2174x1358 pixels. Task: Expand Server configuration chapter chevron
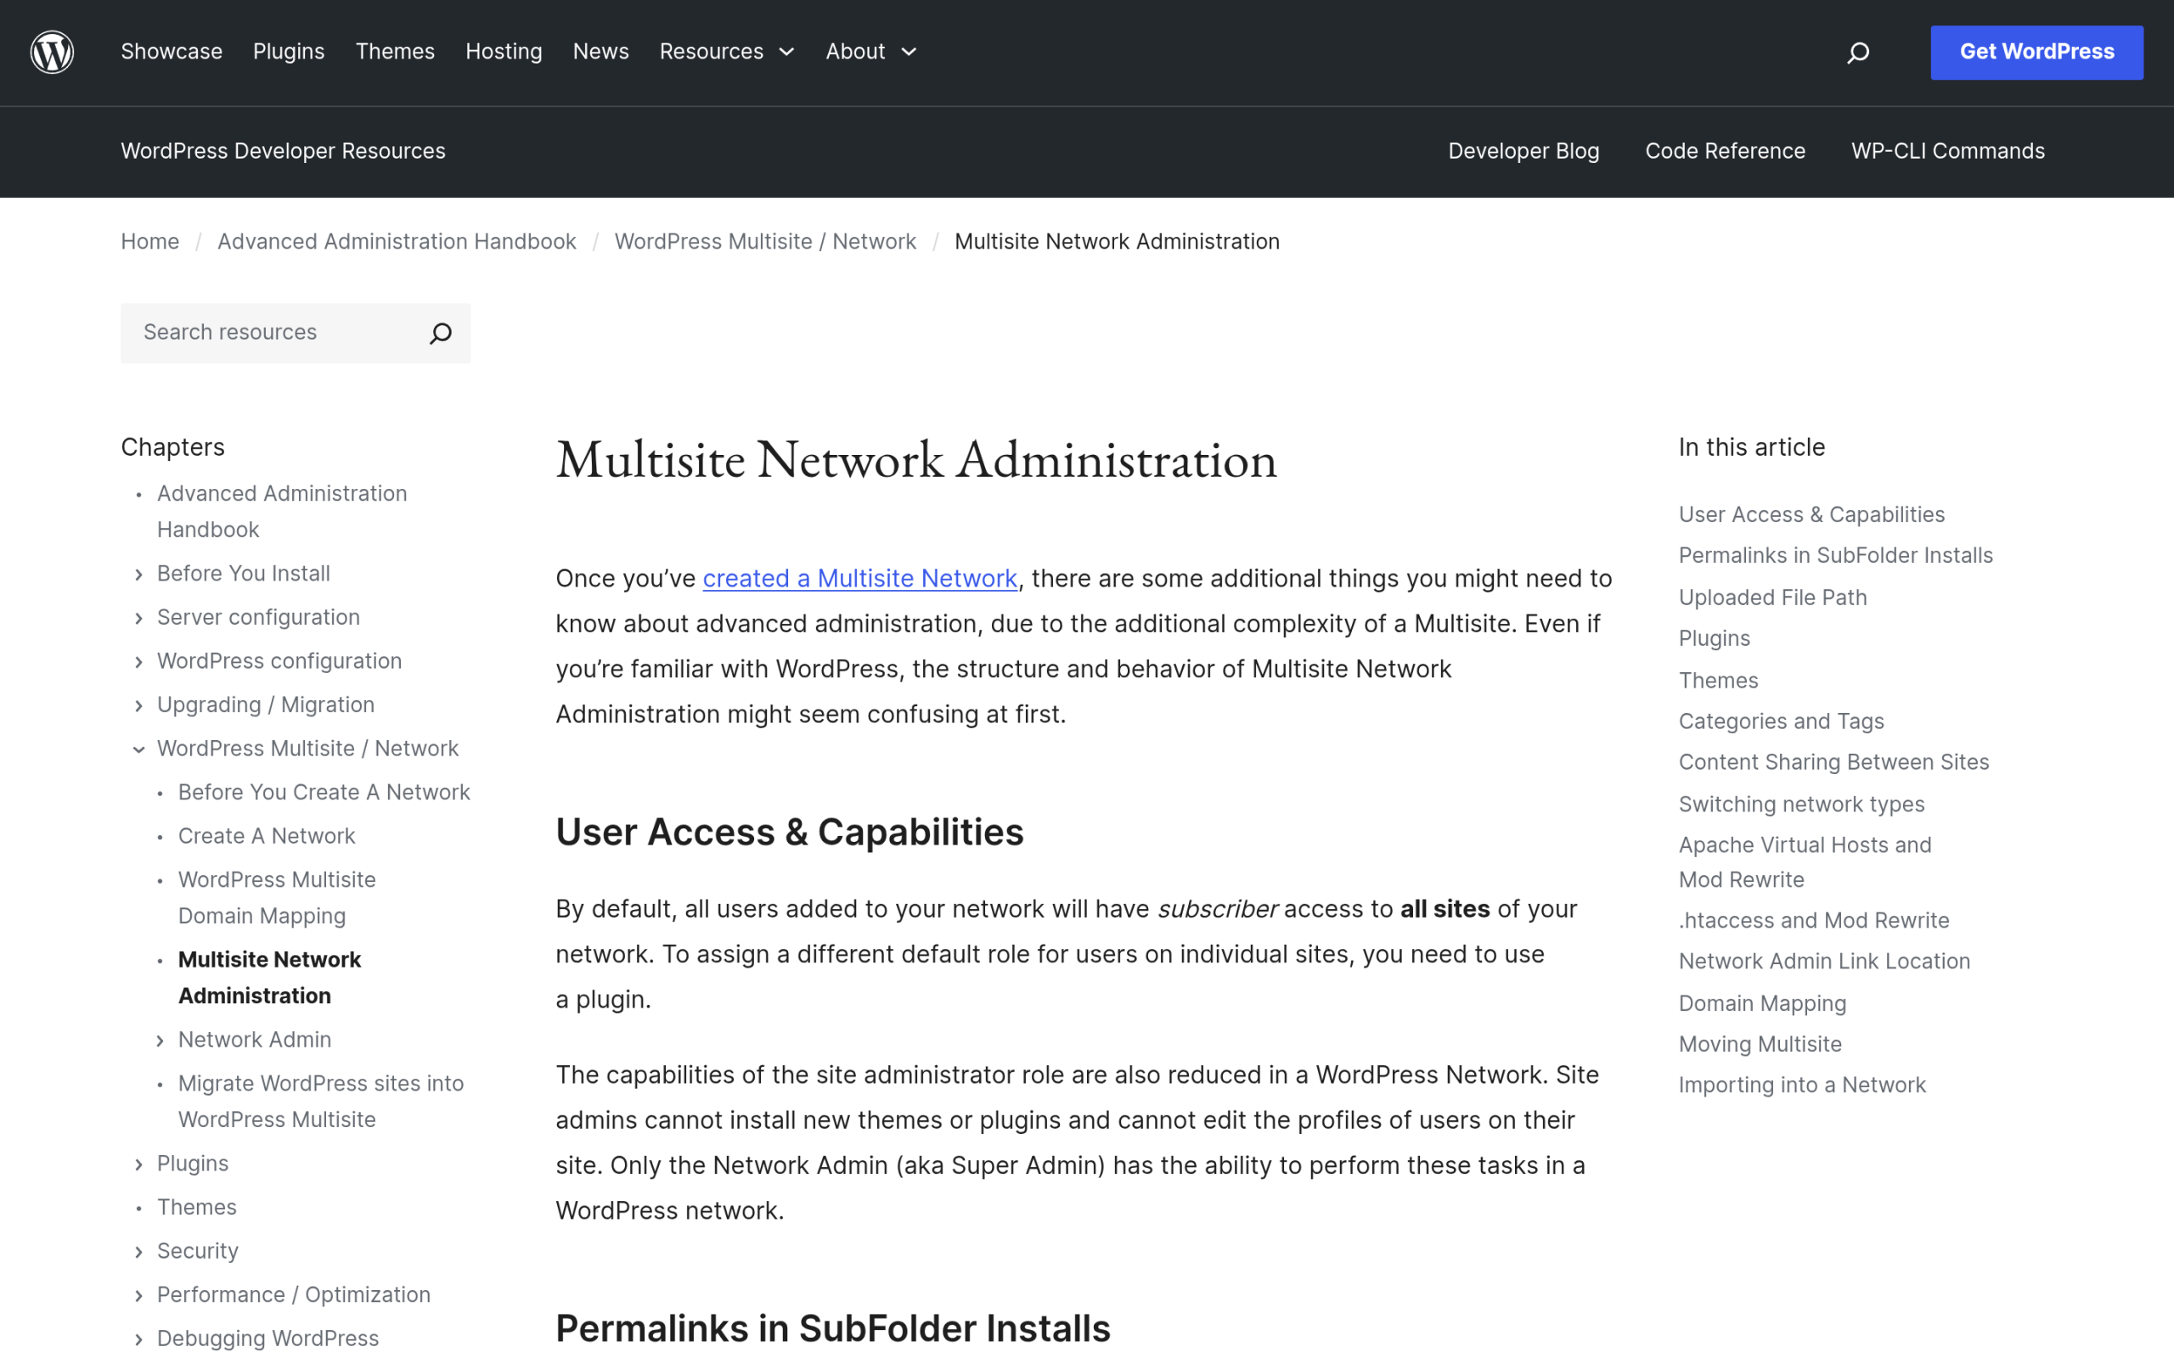pos(138,619)
